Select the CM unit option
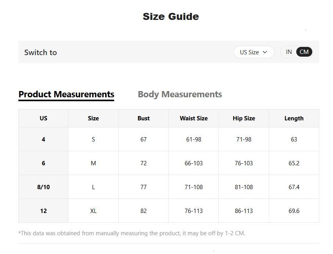 click(x=304, y=52)
